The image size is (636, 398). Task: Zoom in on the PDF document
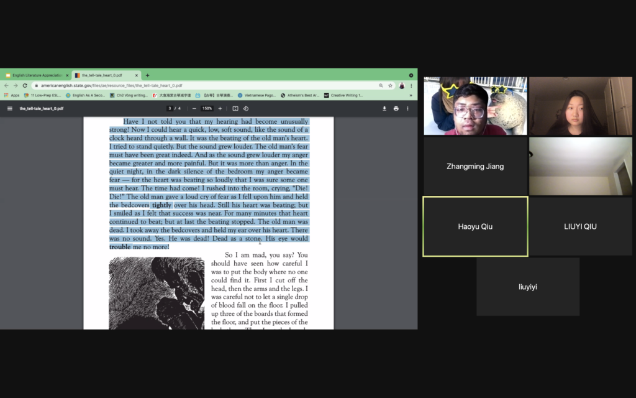[x=220, y=108]
